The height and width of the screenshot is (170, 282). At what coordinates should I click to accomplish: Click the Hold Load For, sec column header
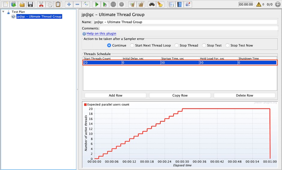pyautogui.click(x=219, y=59)
